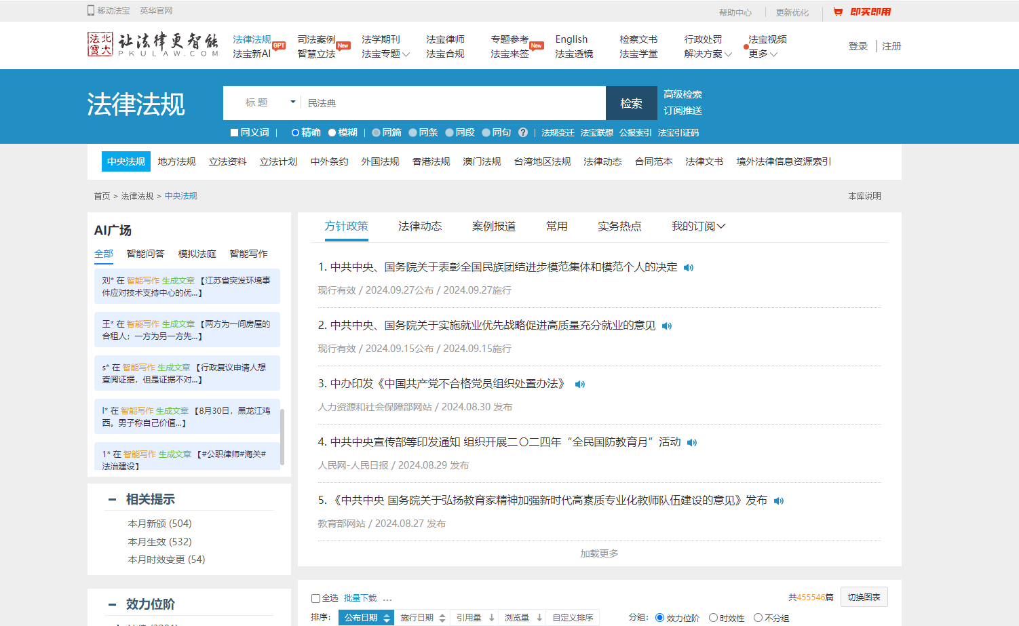
Task: Click the shopping cart icon near 即买即用
Action: [838, 12]
